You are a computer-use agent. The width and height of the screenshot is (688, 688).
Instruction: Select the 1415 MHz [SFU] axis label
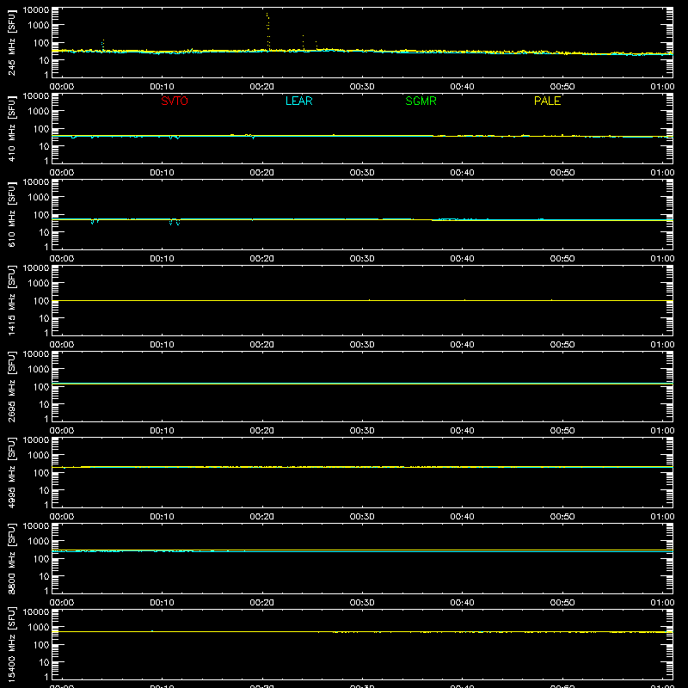click(11, 300)
